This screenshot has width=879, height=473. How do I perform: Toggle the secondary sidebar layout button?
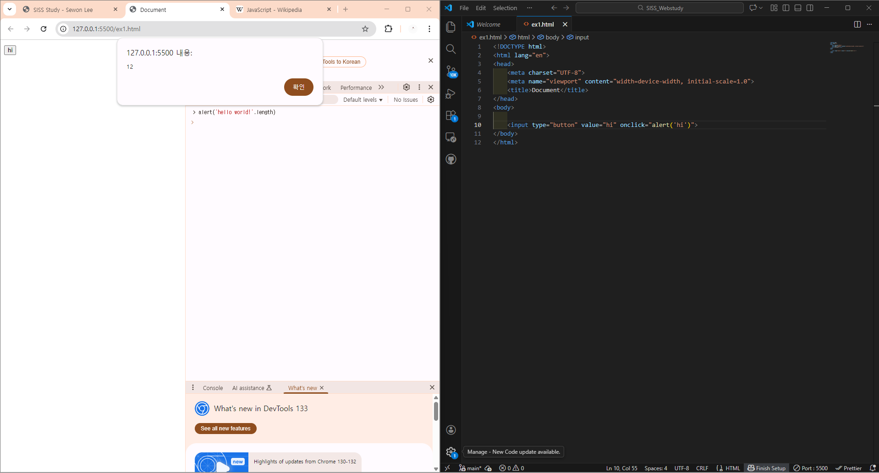pos(810,8)
